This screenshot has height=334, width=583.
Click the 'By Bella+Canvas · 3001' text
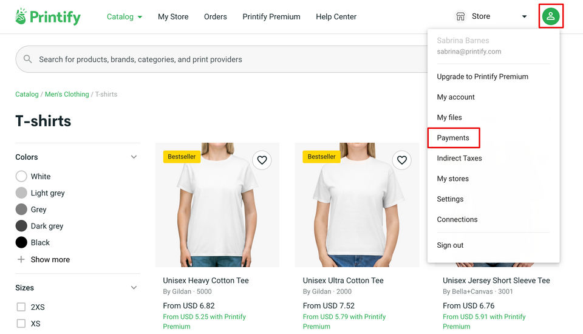point(478,291)
